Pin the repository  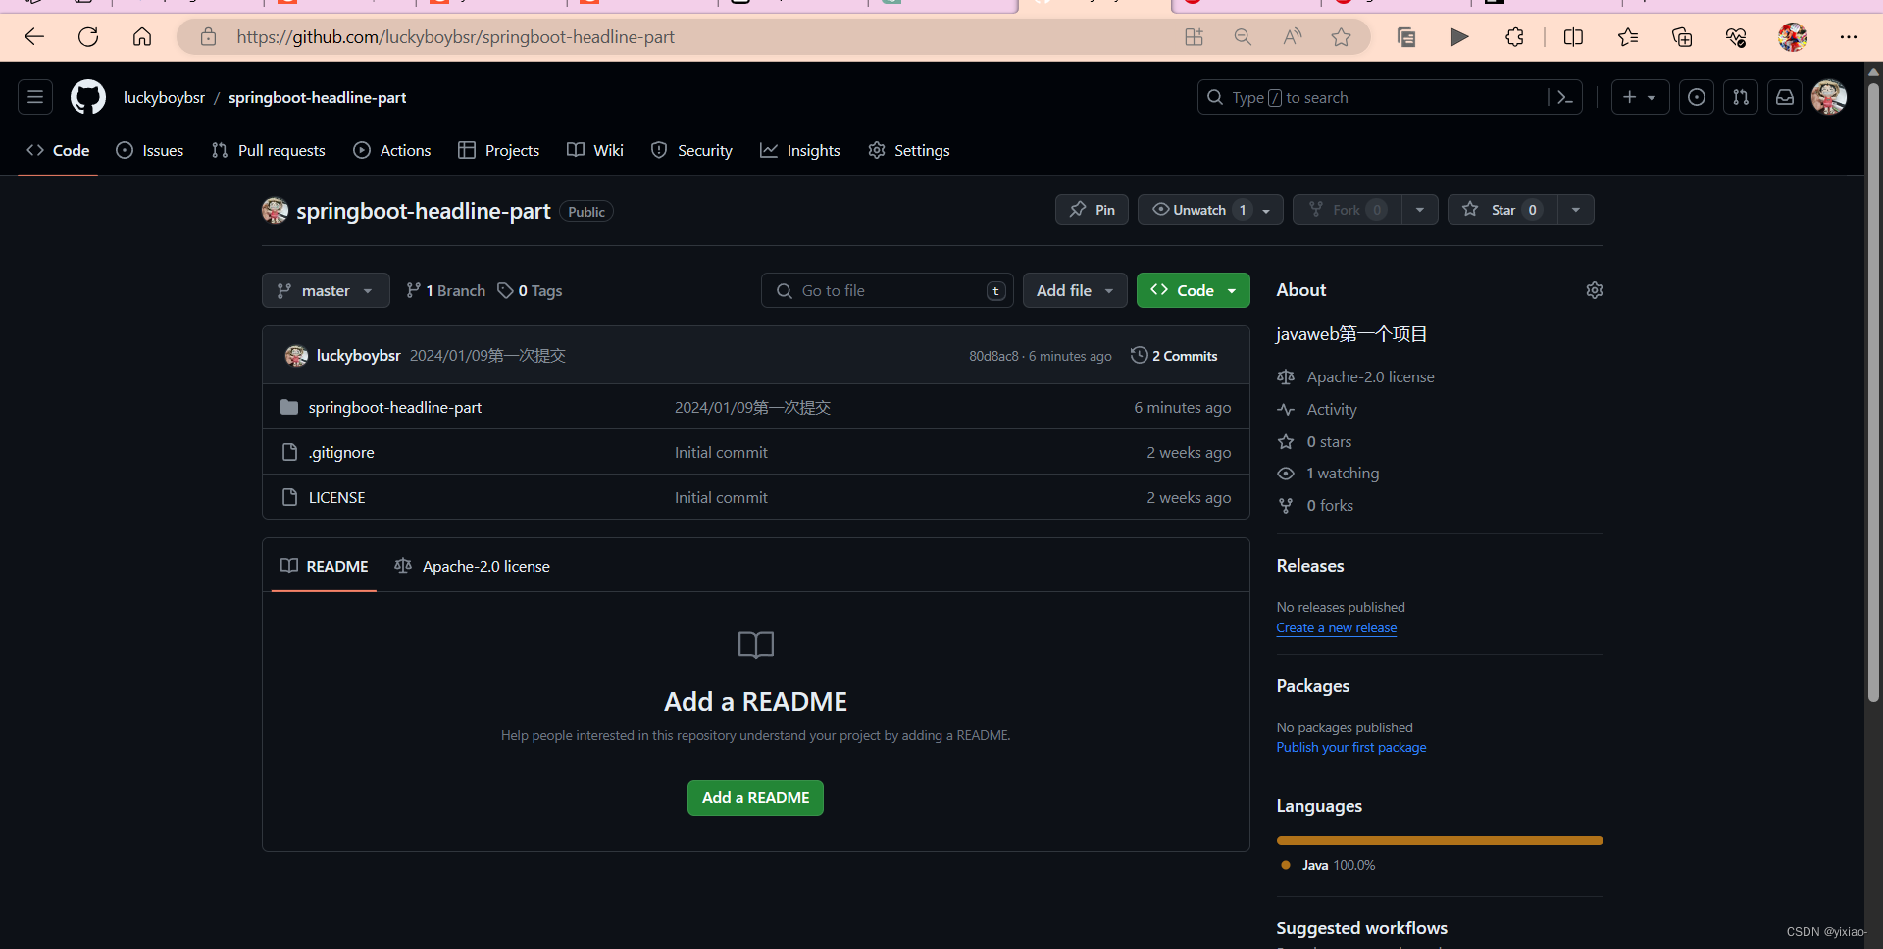1092,210
